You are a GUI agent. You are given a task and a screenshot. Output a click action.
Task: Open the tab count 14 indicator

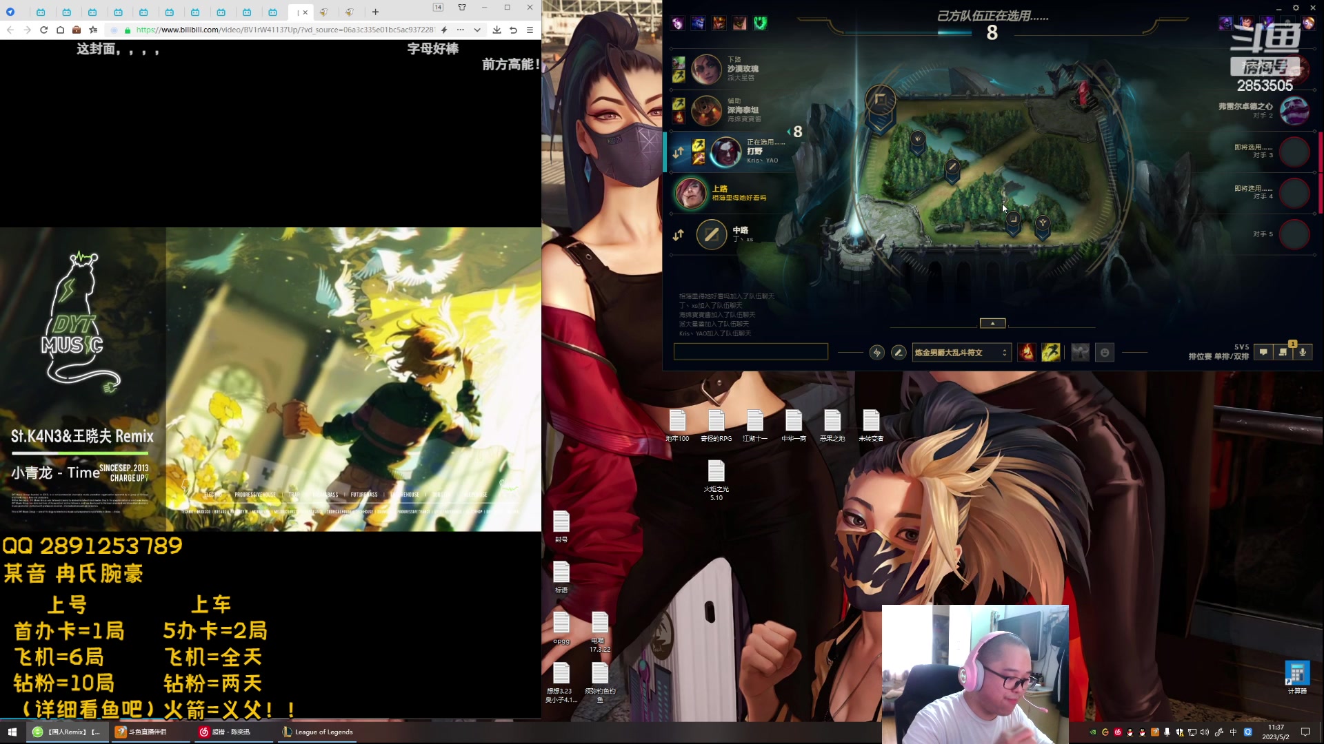pos(438,7)
